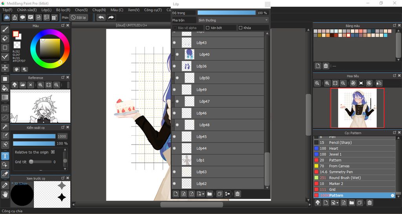Click the UNTITLED:r3+ document tab
The image size is (402, 214).
pos(131,25)
